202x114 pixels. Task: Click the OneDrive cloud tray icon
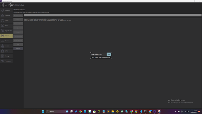click(179, 111)
